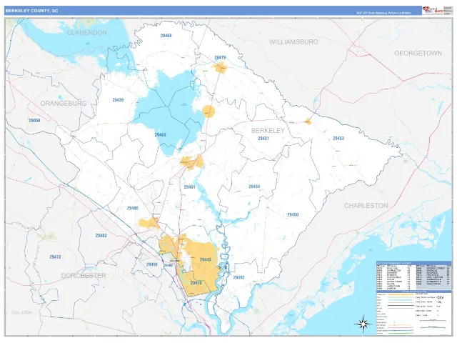Select ZIP code 29461 label

click(189, 187)
